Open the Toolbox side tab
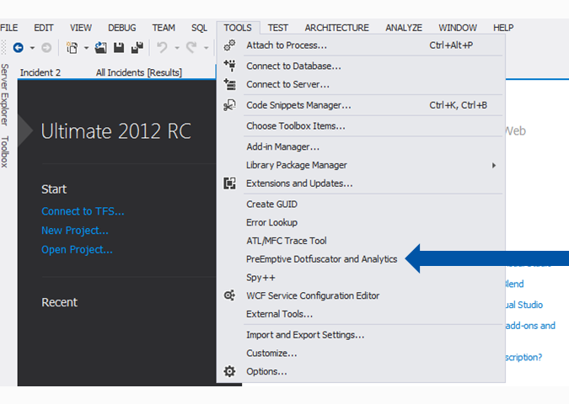Screen dimensions: 569x404 (4, 151)
